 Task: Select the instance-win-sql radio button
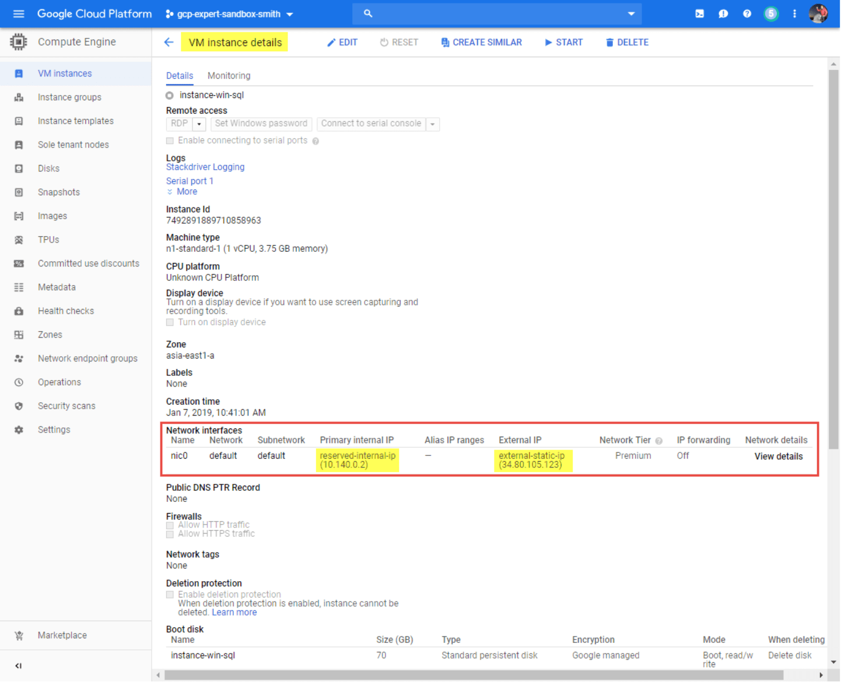(169, 95)
